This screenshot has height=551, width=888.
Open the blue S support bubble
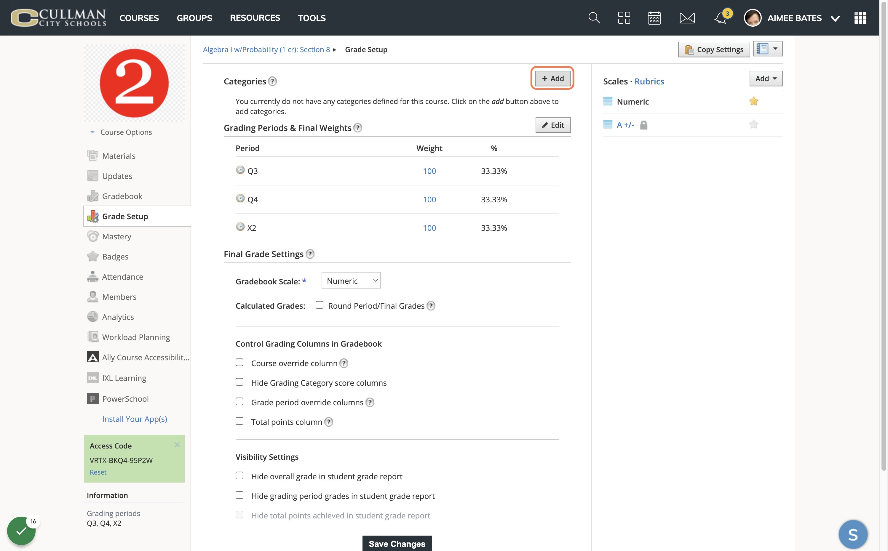[853, 534]
